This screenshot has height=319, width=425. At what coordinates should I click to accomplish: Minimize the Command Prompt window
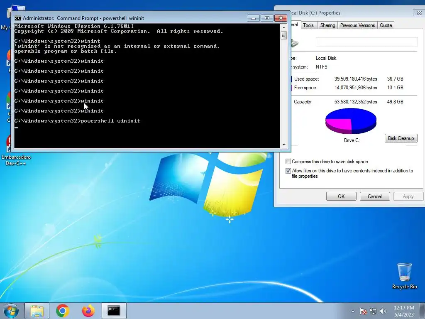pos(254,18)
